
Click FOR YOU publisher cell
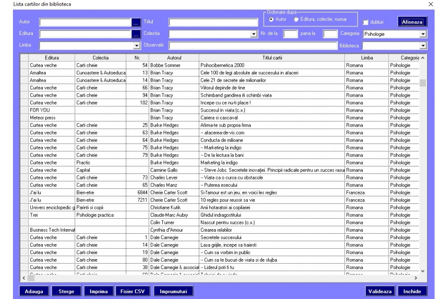[52, 110]
